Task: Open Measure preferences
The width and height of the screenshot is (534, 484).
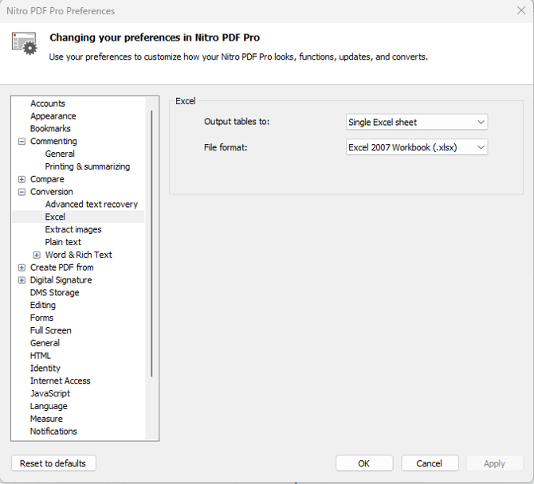Action: click(x=46, y=419)
